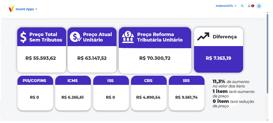Click the Invent Apps logo icon

click(11, 9)
